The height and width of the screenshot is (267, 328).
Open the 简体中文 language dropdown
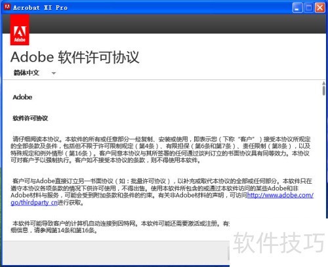coord(35,73)
